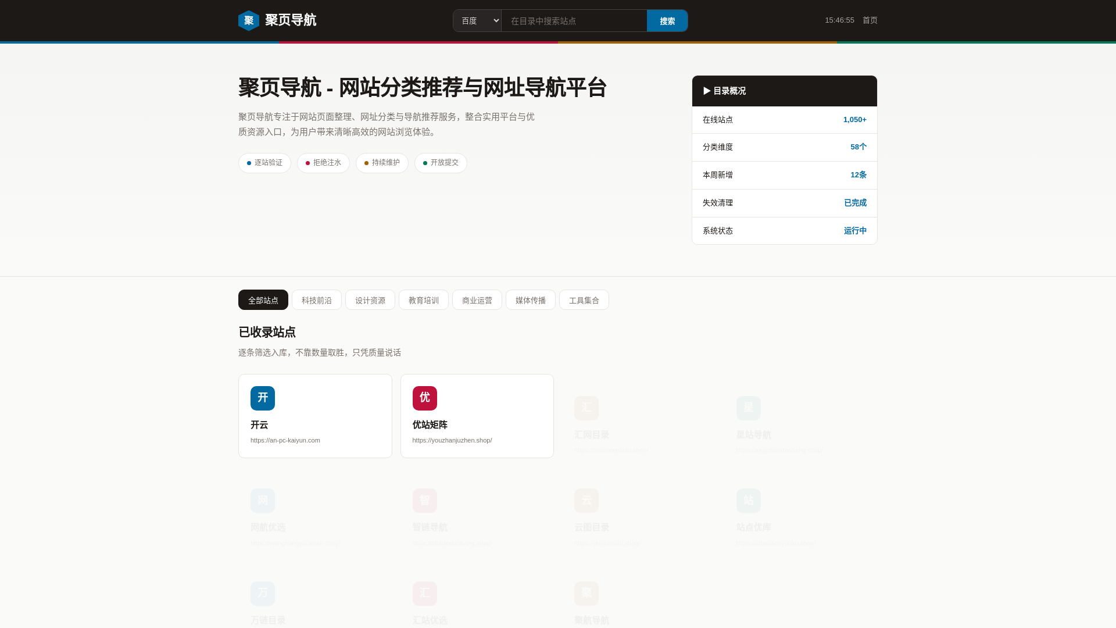Image resolution: width=1116 pixels, height=628 pixels.
Task: Open the 万链目录 card title
Action: point(268,620)
